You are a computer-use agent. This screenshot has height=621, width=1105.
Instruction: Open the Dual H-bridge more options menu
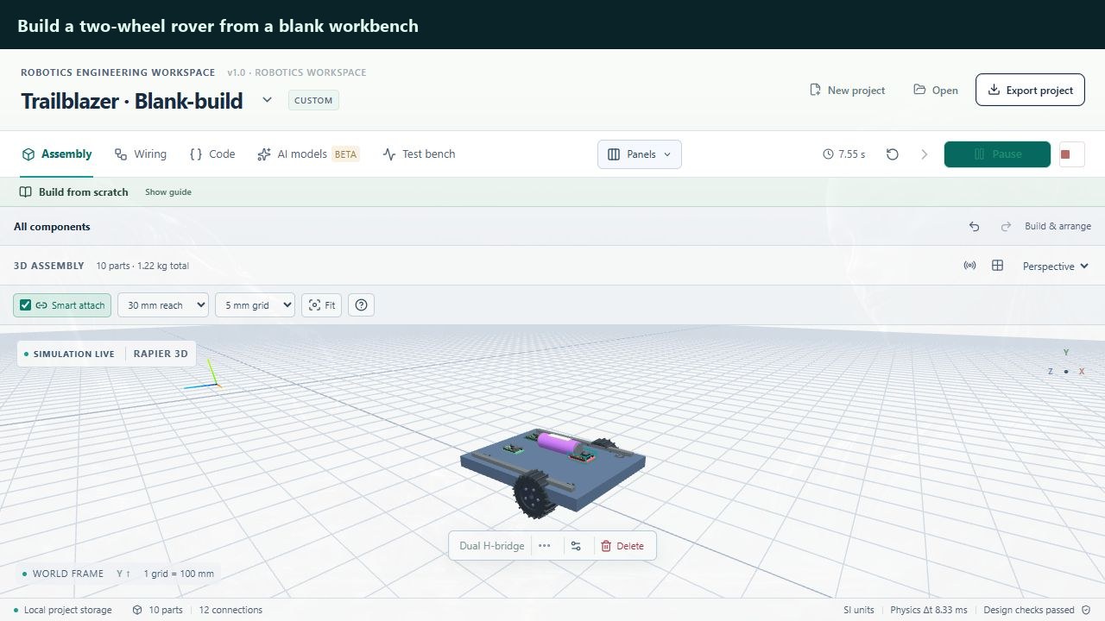[x=544, y=546]
